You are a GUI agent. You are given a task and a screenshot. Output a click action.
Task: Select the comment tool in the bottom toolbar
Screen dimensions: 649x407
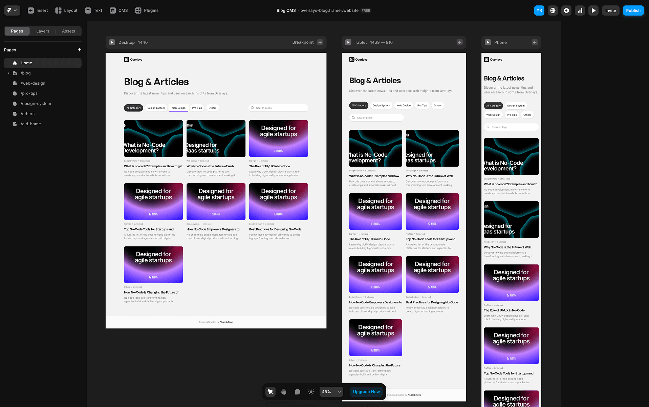click(297, 392)
